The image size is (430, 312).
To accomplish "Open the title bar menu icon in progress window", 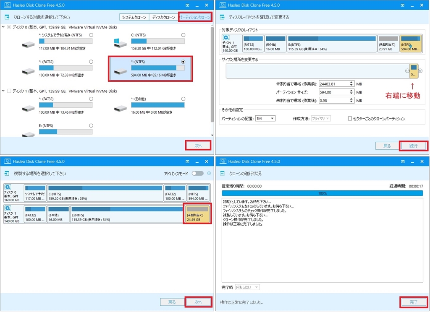I will point(403,161).
